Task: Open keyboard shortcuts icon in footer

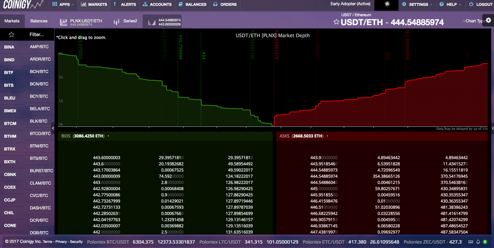Action: pyautogui.click(x=471, y=242)
